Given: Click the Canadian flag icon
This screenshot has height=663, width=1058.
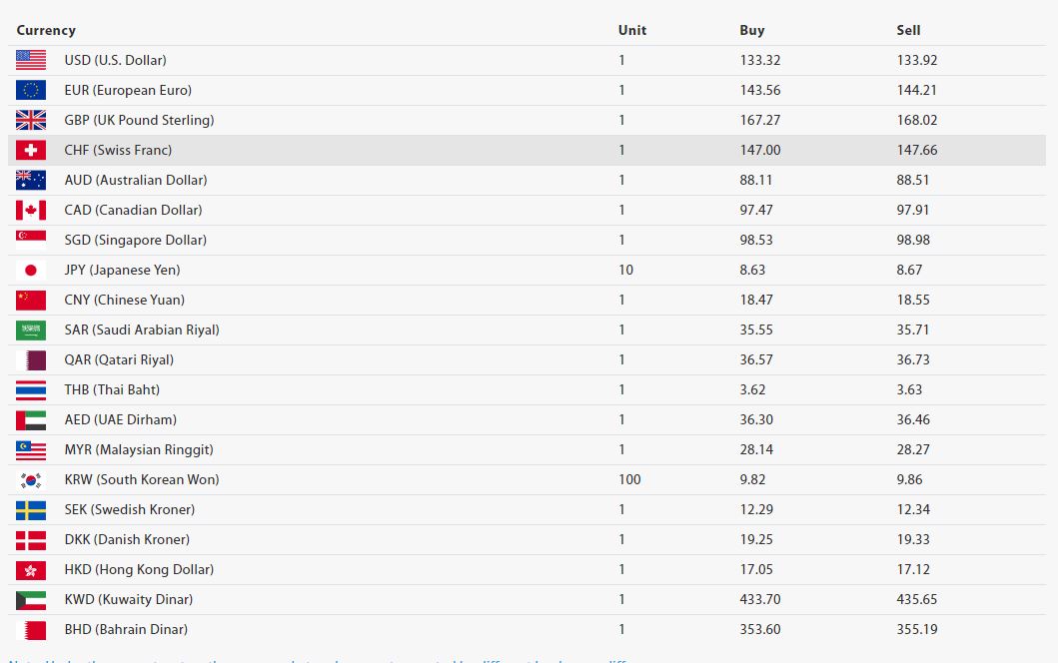Looking at the screenshot, I should coord(31,210).
